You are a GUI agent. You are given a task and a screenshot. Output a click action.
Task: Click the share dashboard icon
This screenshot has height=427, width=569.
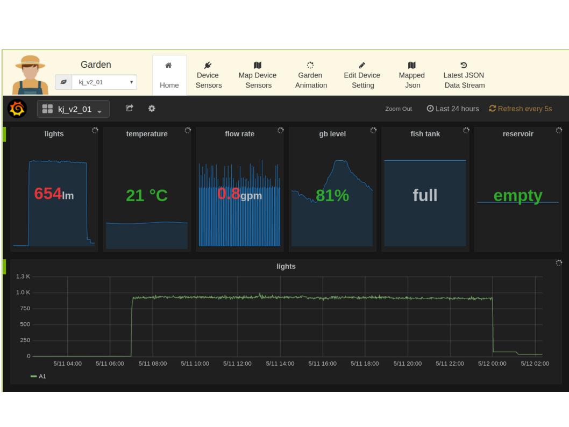130,108
